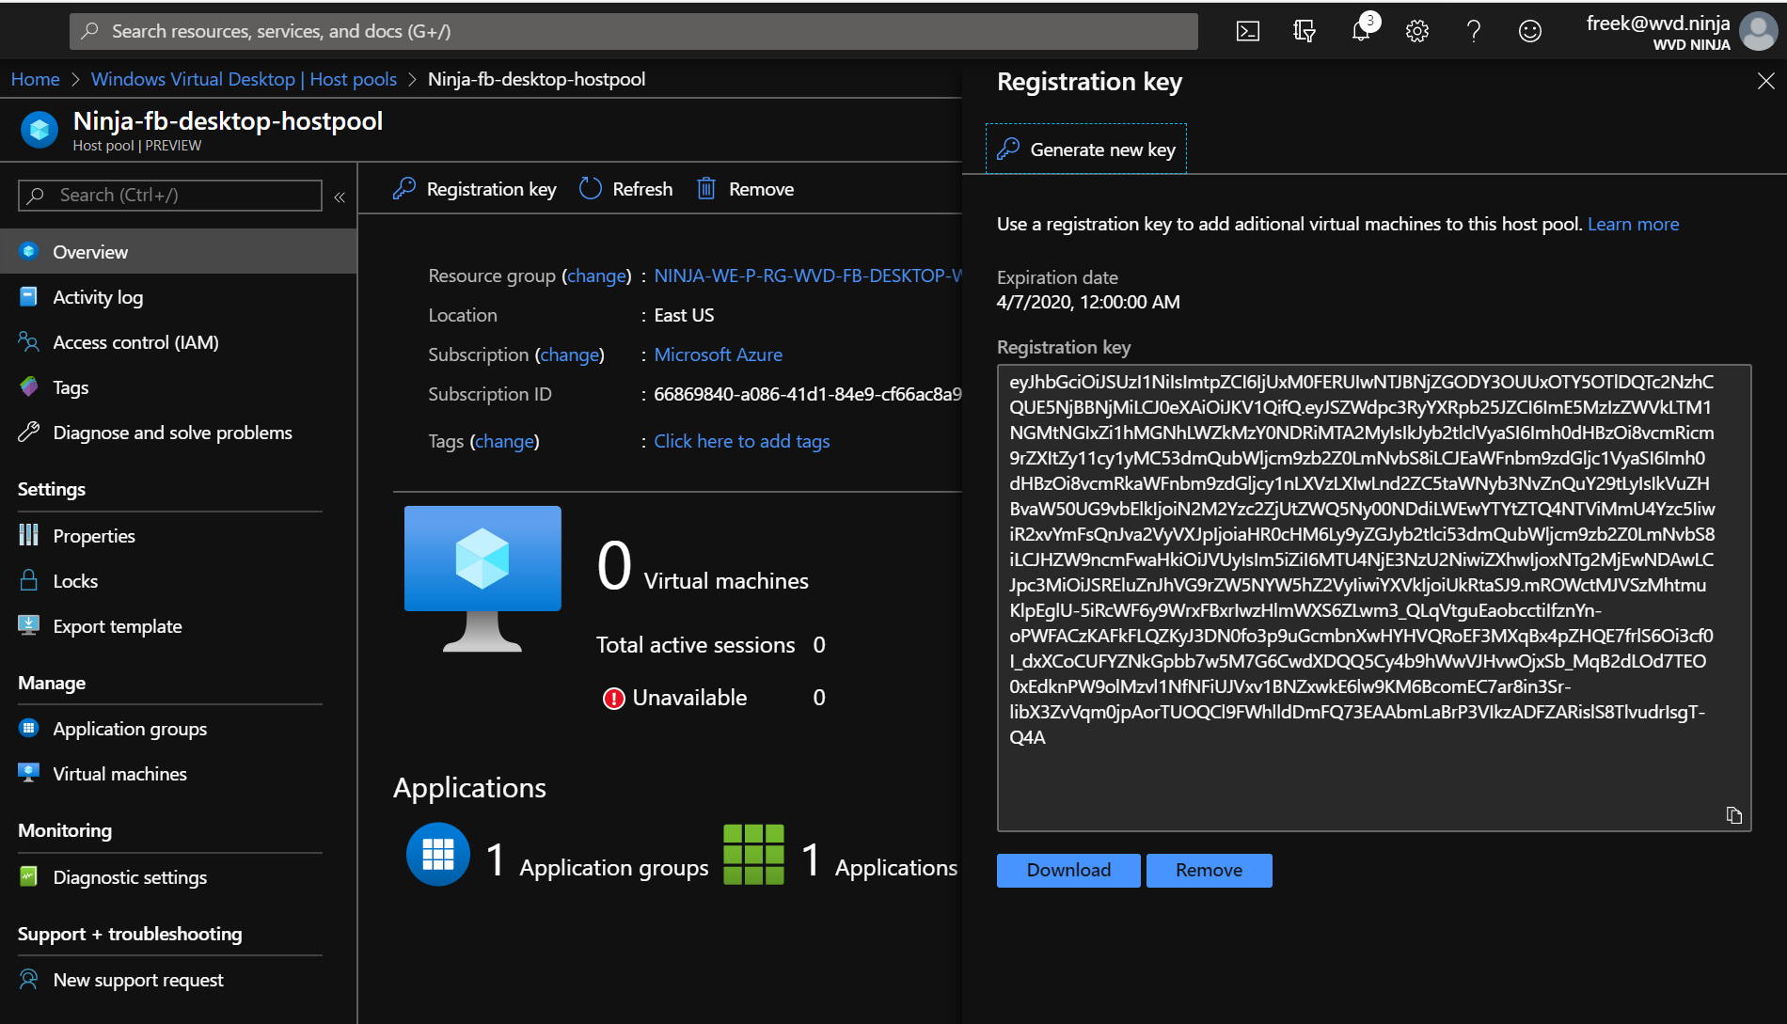Click the Expiration date value 4/7/2020
This screenshot has height=1024, width=1787.
(1088, 302)
